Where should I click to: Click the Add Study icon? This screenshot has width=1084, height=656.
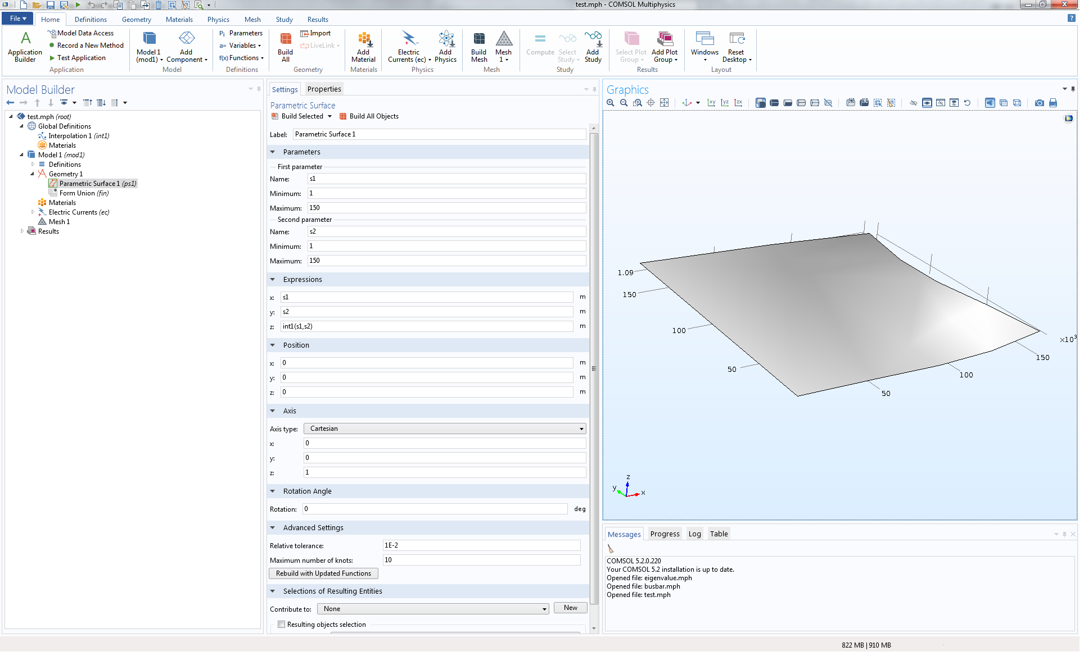[593, 47]
